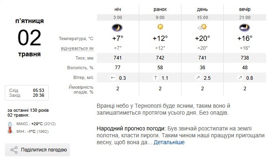Select the ніч column header
The height and width of the screenshot is (162, 271).
click(x=118, y=9)
